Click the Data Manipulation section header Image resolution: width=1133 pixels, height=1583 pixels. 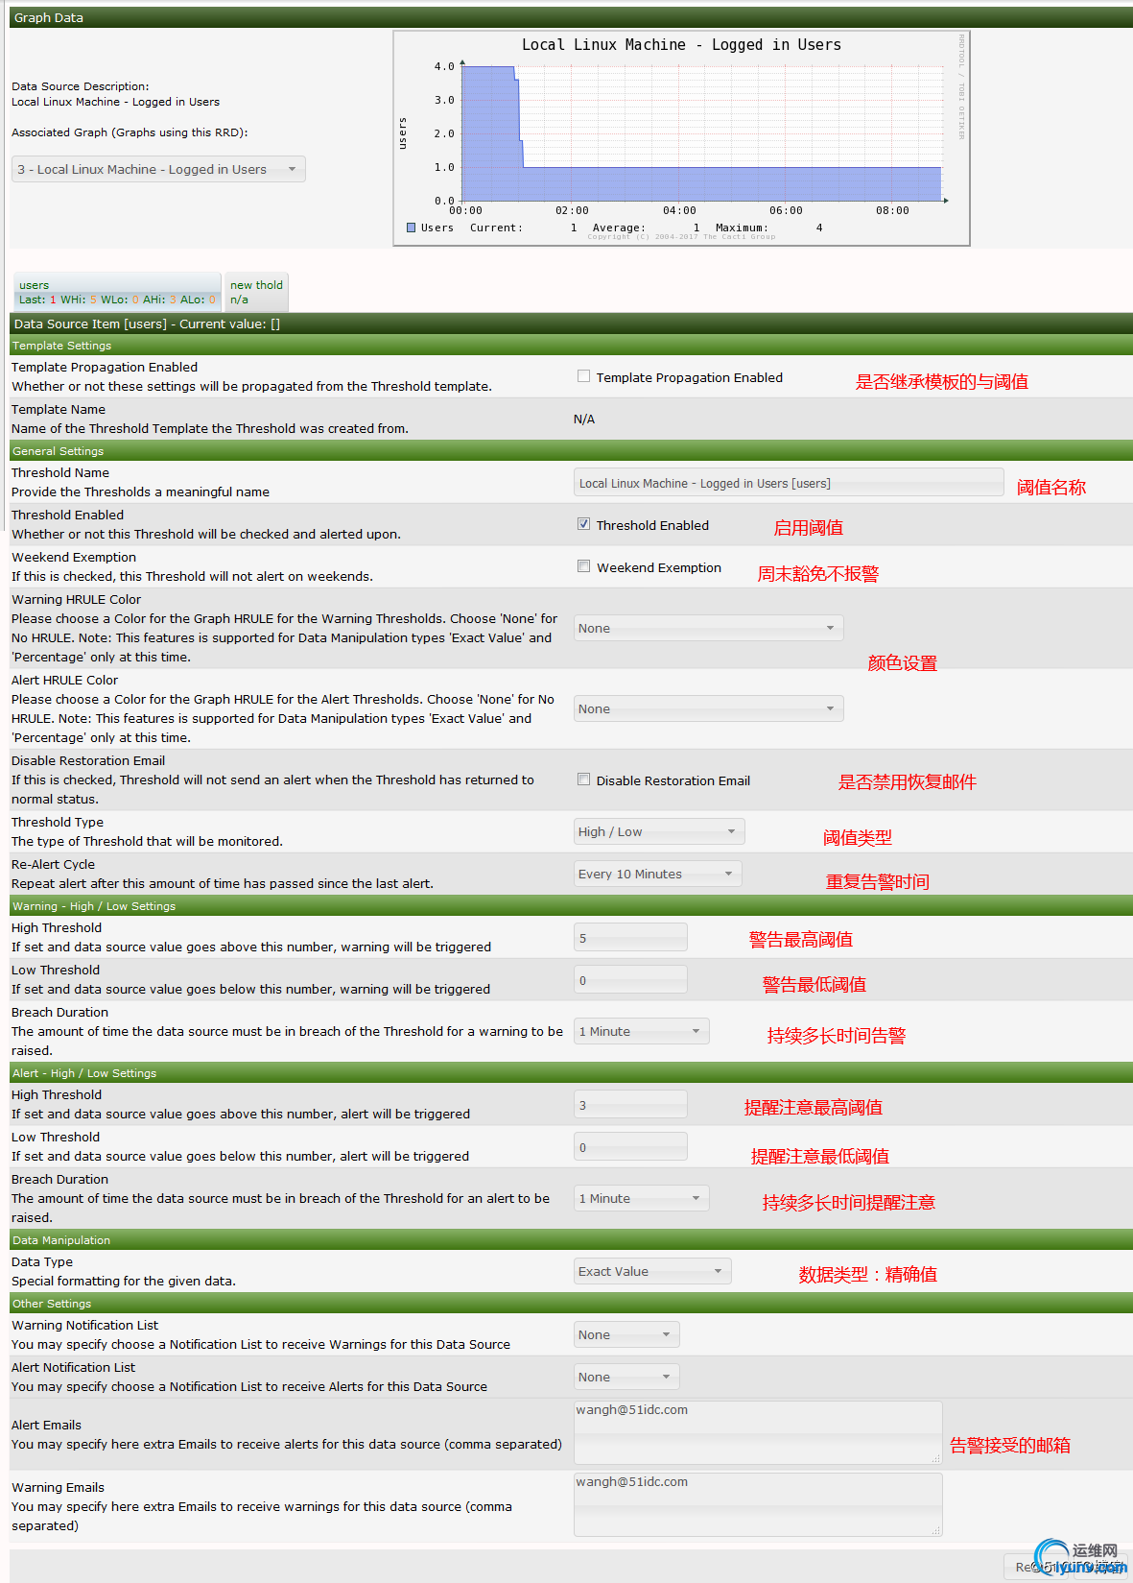[571, 1240]
